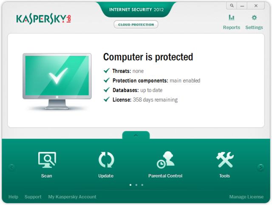This screenshot has height=205, width=272.
Task: Click the Update circular arrows icon
Action: tap(106, 159)
